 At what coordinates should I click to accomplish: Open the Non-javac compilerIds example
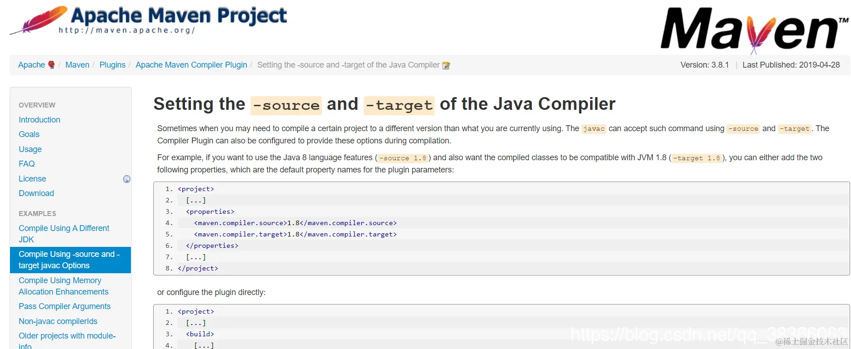58,321
